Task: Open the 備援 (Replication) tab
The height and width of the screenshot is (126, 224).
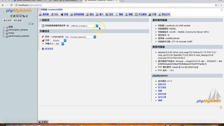Action: tap(119, 14)
